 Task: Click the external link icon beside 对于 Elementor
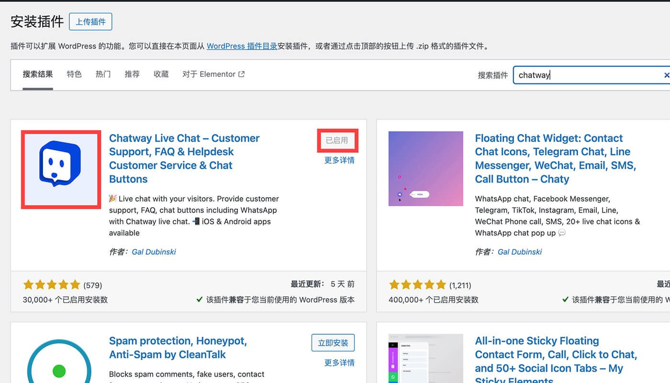[x=241, y=74]
